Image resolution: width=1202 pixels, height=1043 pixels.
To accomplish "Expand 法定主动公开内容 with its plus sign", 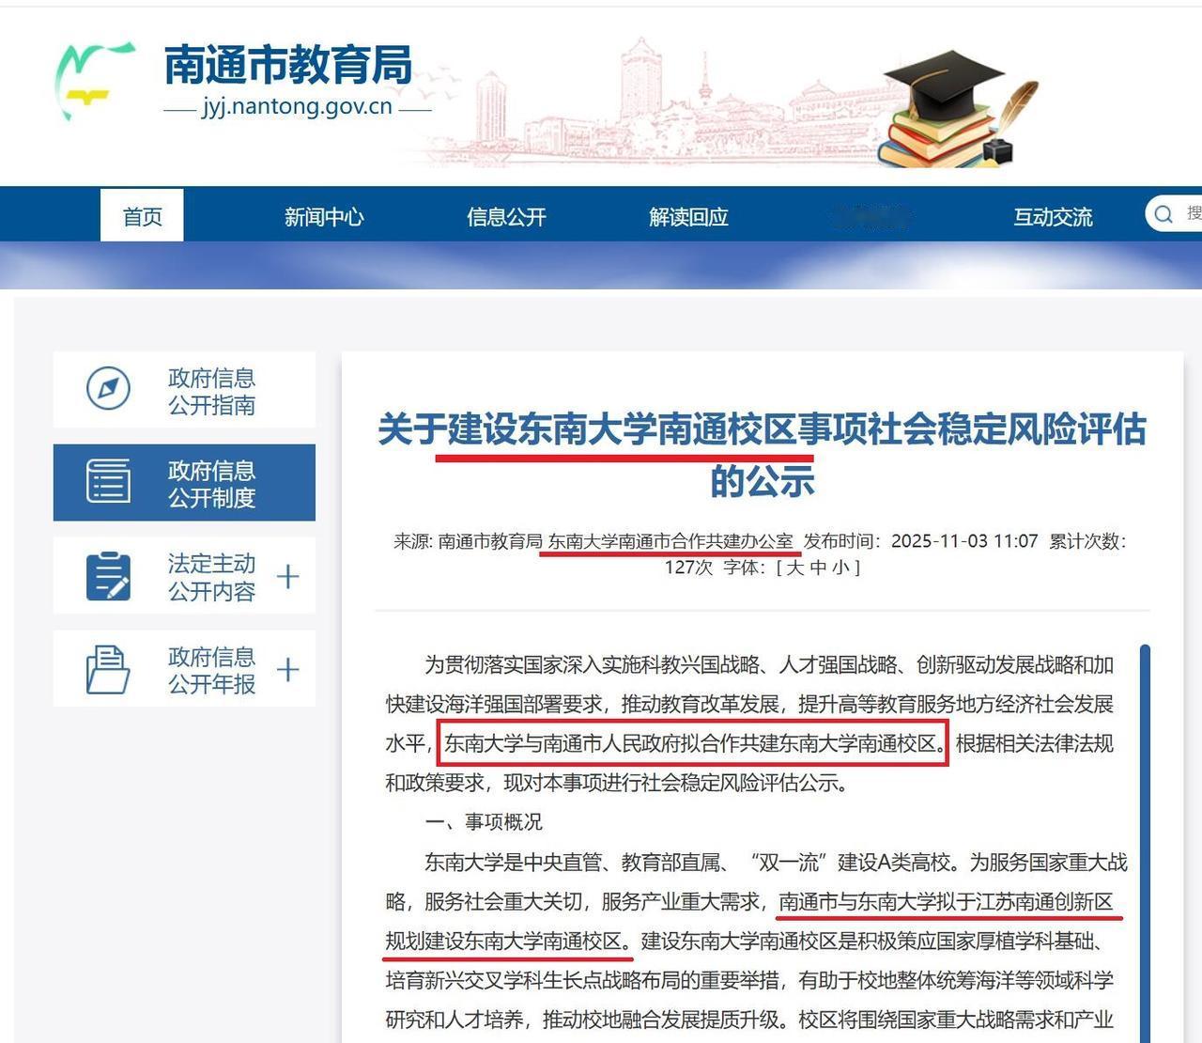I will point(288,575).
